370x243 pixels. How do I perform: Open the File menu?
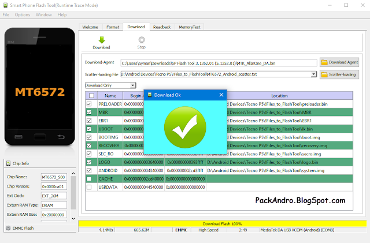pos(6,14)
